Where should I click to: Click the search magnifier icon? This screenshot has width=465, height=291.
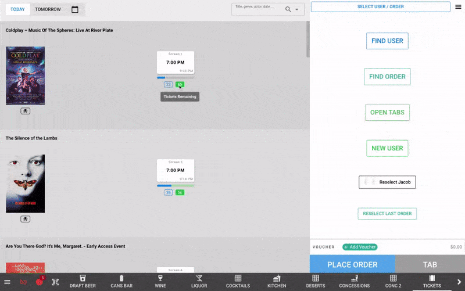click(x=288, y=9)
